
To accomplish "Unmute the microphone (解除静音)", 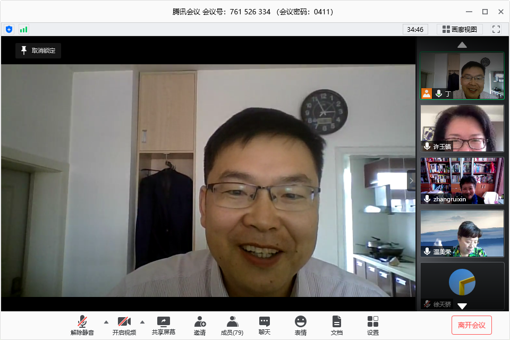I will 82,325.
